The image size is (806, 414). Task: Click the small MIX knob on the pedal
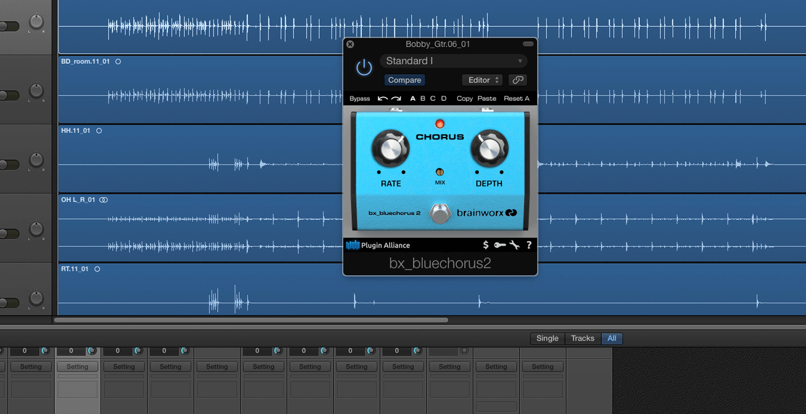(x=440, y=172)
